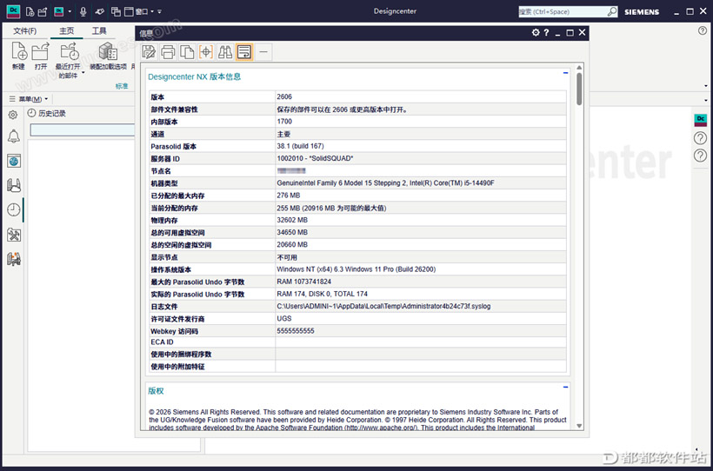The height and width of the screenshot is (471, 713).
Task: Click the Dc application switcher icon
Action: (x=58, y=12)
